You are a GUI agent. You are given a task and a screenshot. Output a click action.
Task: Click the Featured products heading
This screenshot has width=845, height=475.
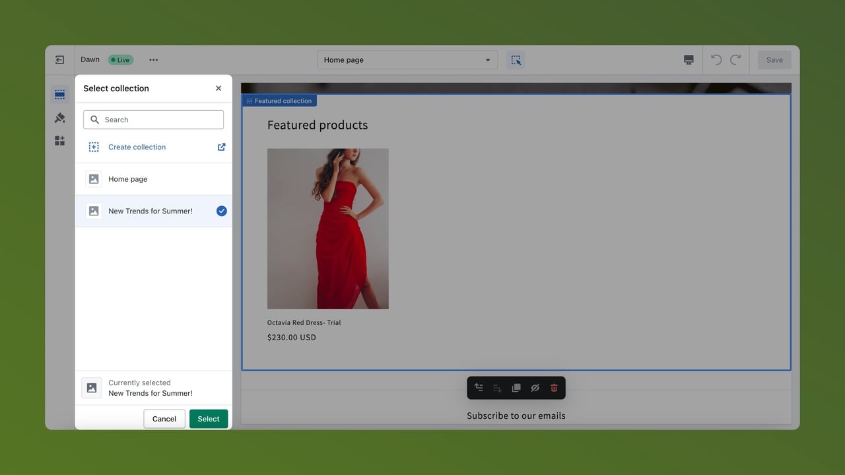[x=318, y=125]
